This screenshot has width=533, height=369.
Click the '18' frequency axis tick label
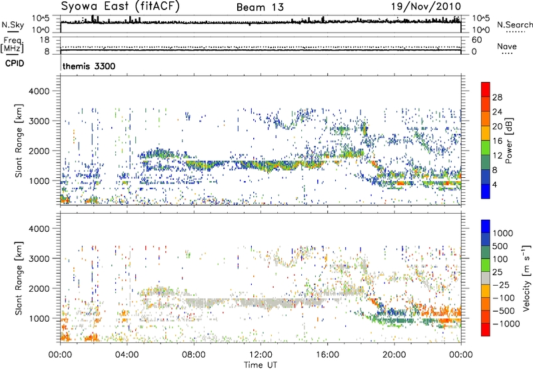pyautogui.click(x=45, y=40)
